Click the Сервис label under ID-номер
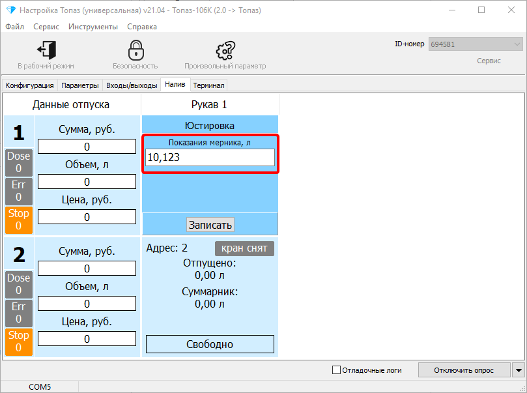 (x=489, y=61)
